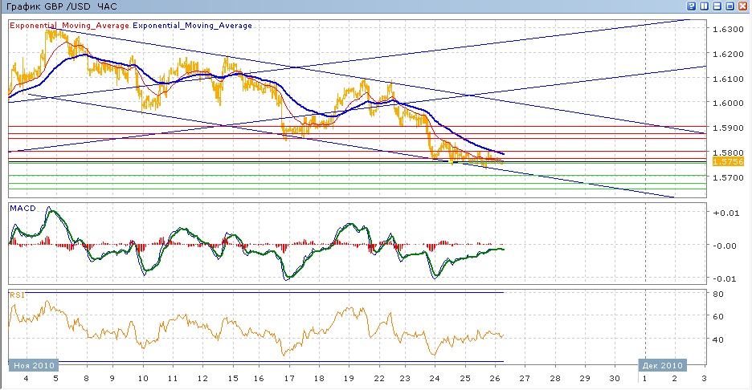Click the -0.01 MACD scale value
This screenshot has width=752, height=390.
click(x=726, y=278)
